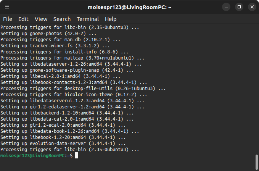
Task: Maximize the terminal window
Action: (239, 7)
